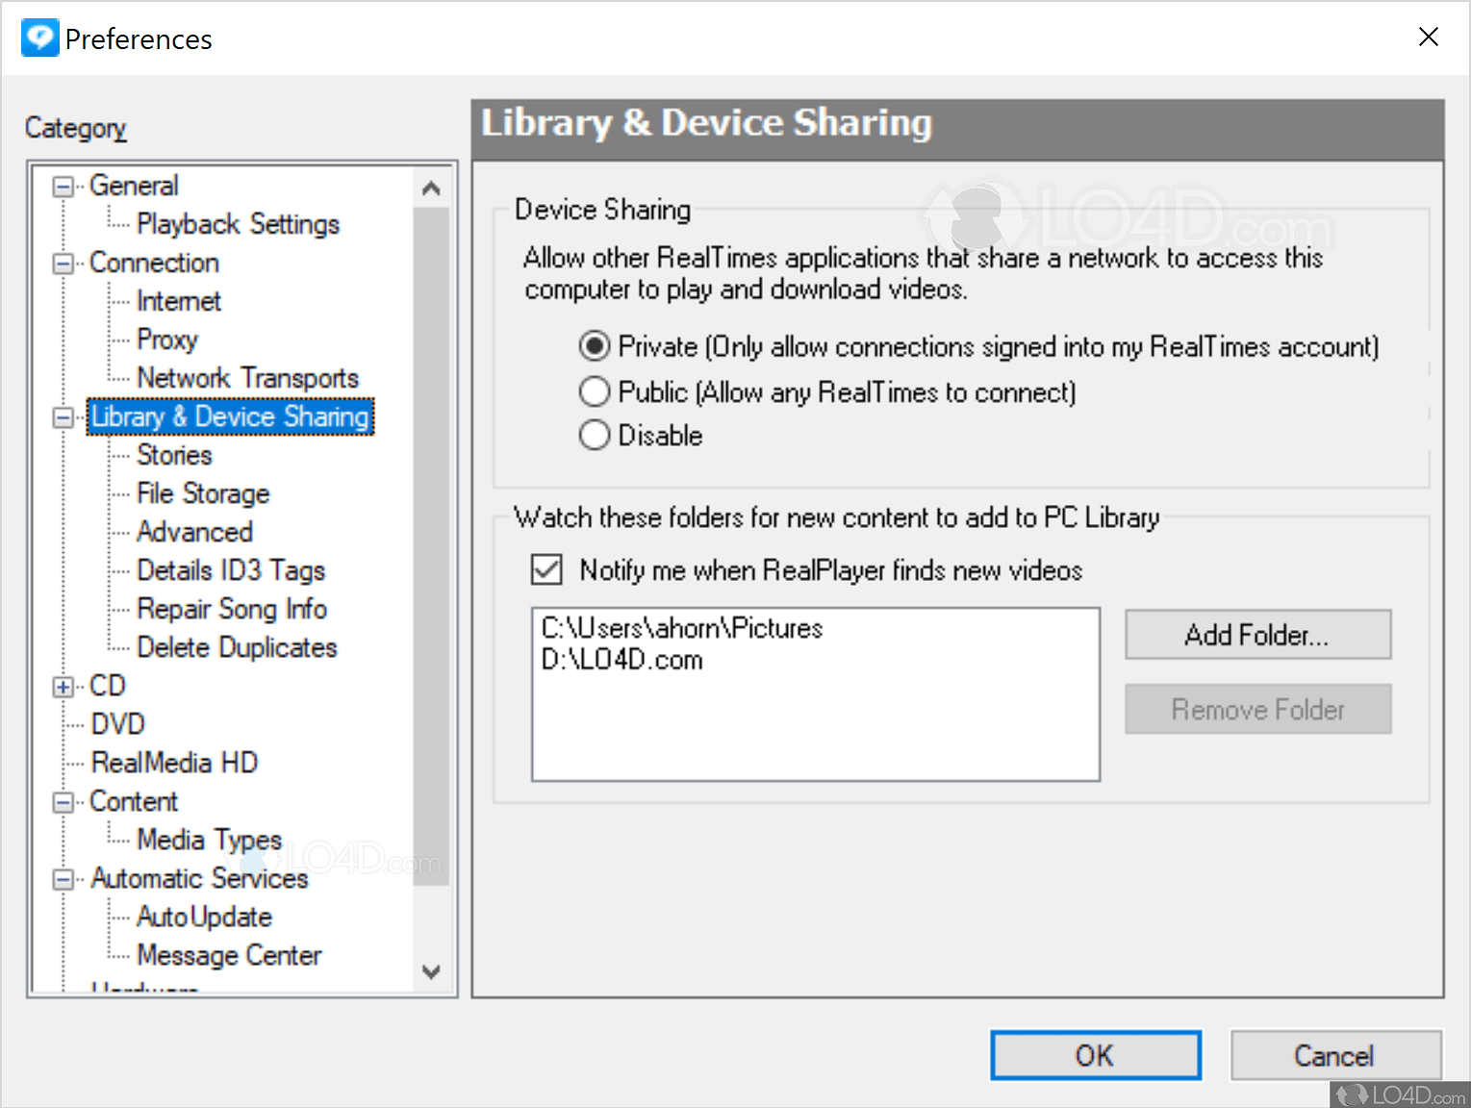Screen dimensions: 1471x1108
Task: Open Playback Settings category
Action: 238,224
